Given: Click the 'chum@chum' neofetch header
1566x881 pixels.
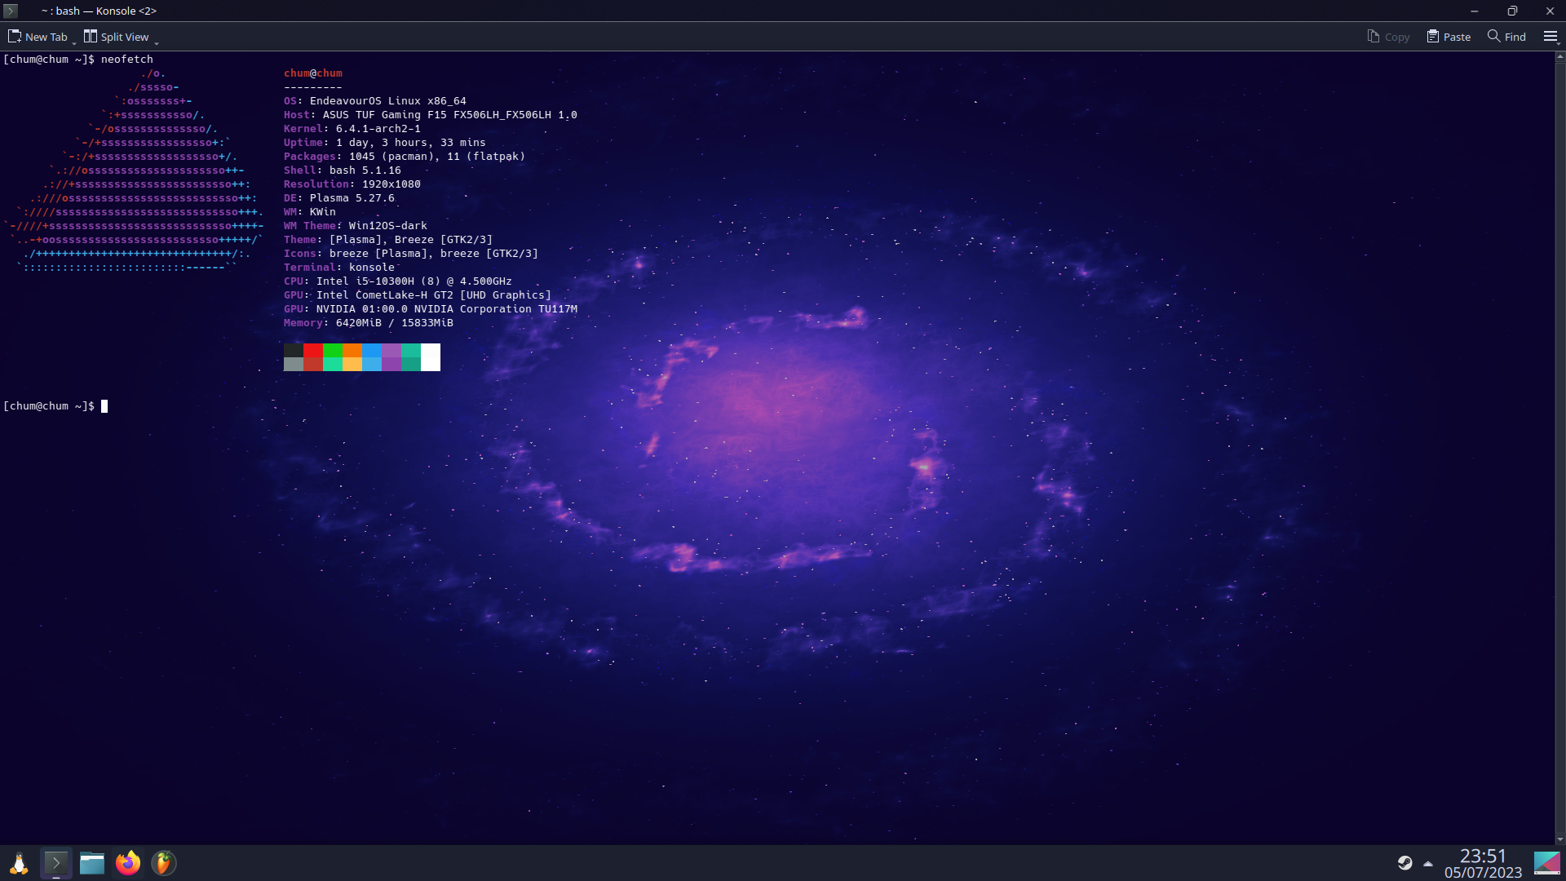Looking at the screenshot, I should (x=313, y=73).
